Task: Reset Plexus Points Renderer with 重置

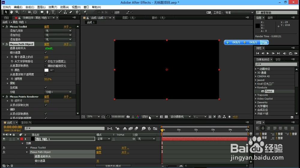Action: [x=47, y=97]
